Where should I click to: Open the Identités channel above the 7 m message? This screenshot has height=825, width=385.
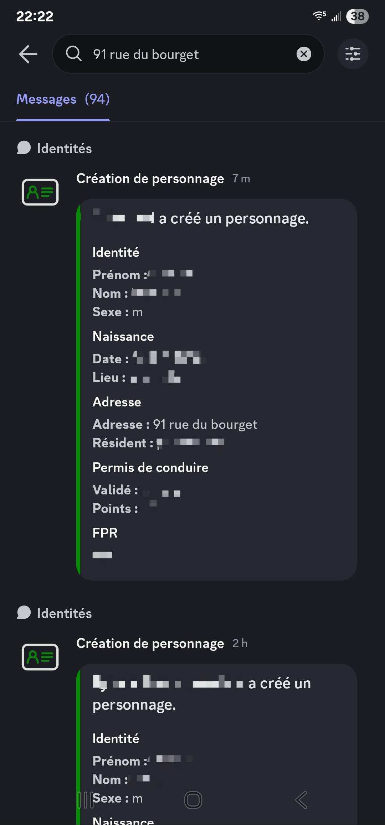pos(65,149)
